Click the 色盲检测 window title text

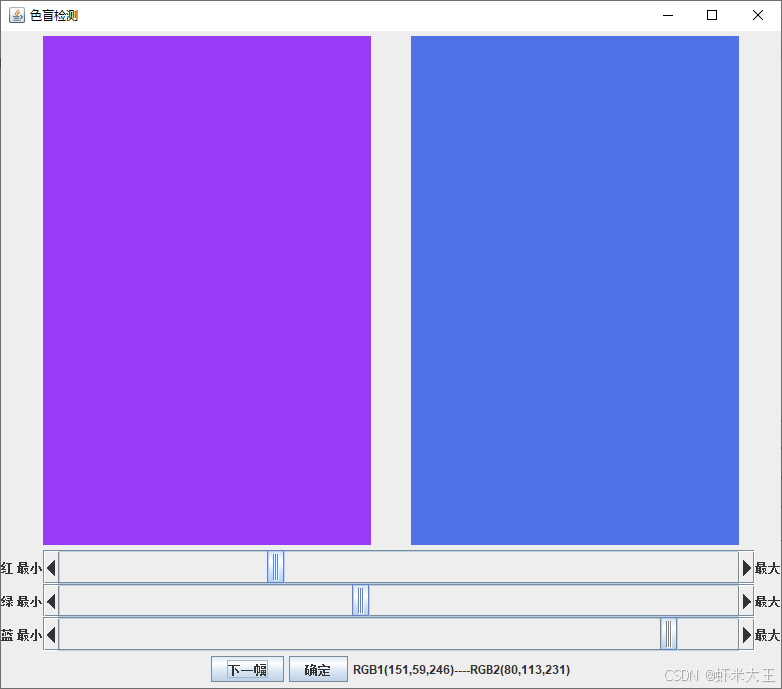click(x=54, y=16)
